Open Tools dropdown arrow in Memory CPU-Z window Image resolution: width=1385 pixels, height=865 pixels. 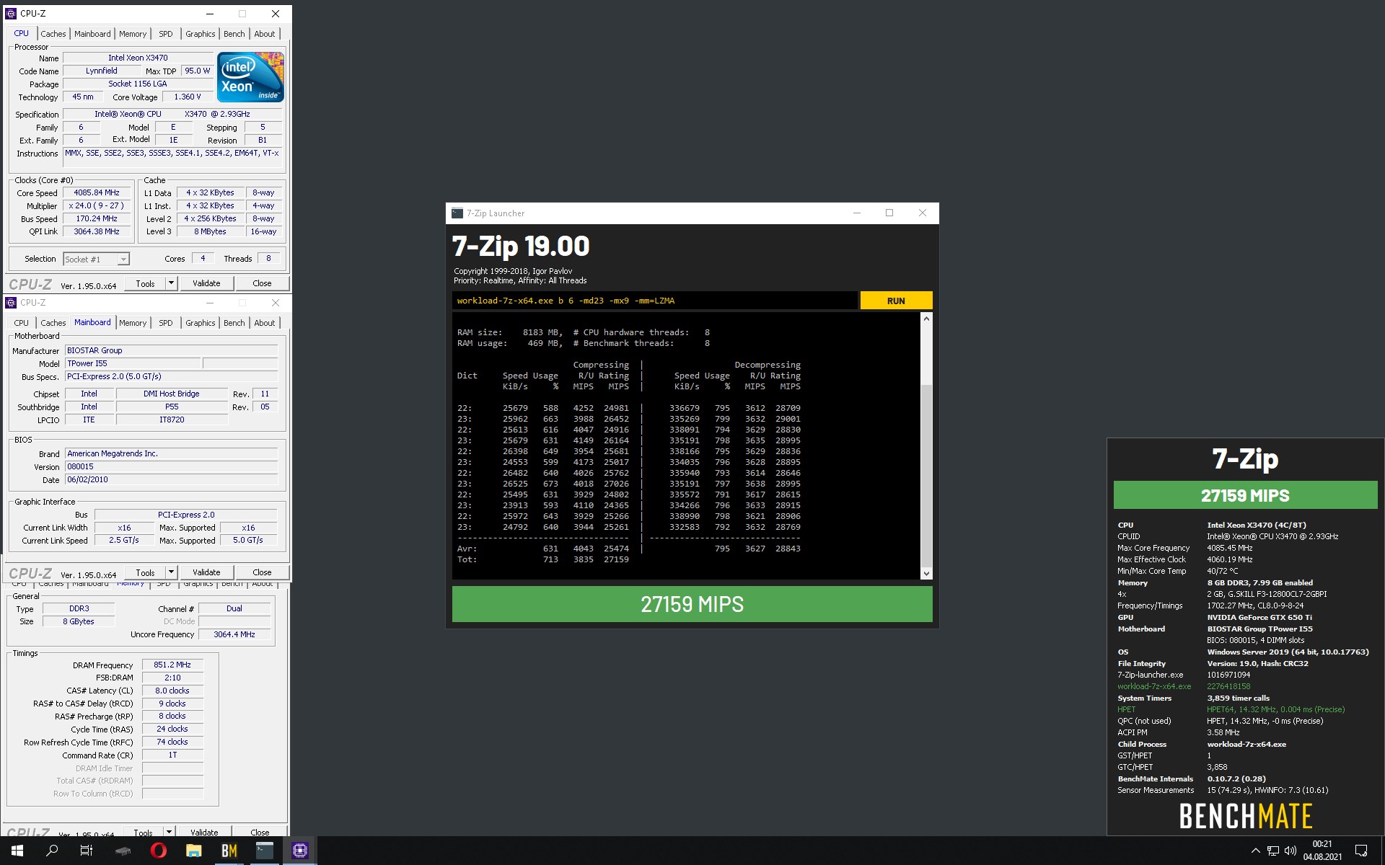tap(169, 832)
